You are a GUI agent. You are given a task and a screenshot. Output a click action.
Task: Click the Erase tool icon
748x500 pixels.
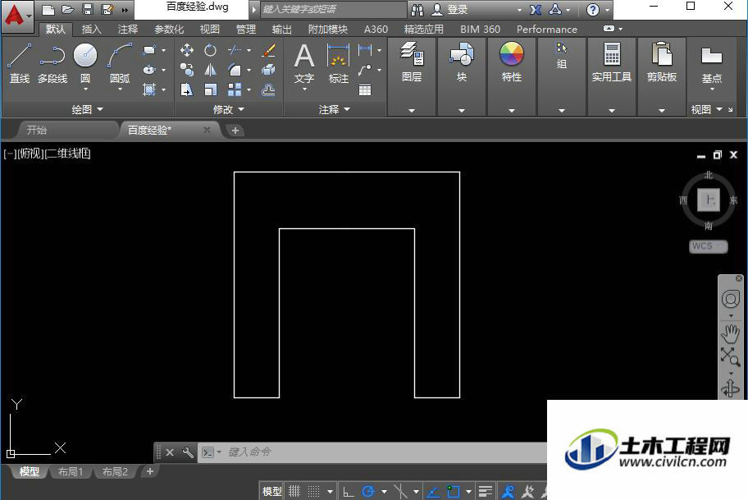coord(268,49)
